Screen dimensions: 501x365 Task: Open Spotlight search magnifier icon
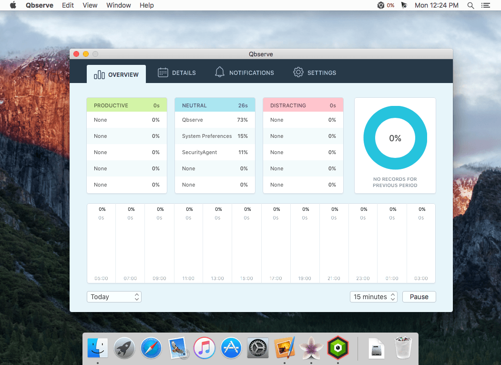pyautogui.click(x=470, y=5)
